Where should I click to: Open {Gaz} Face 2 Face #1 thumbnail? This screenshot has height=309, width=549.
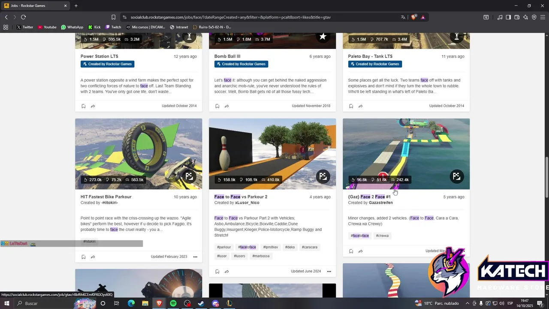(406, 154)
